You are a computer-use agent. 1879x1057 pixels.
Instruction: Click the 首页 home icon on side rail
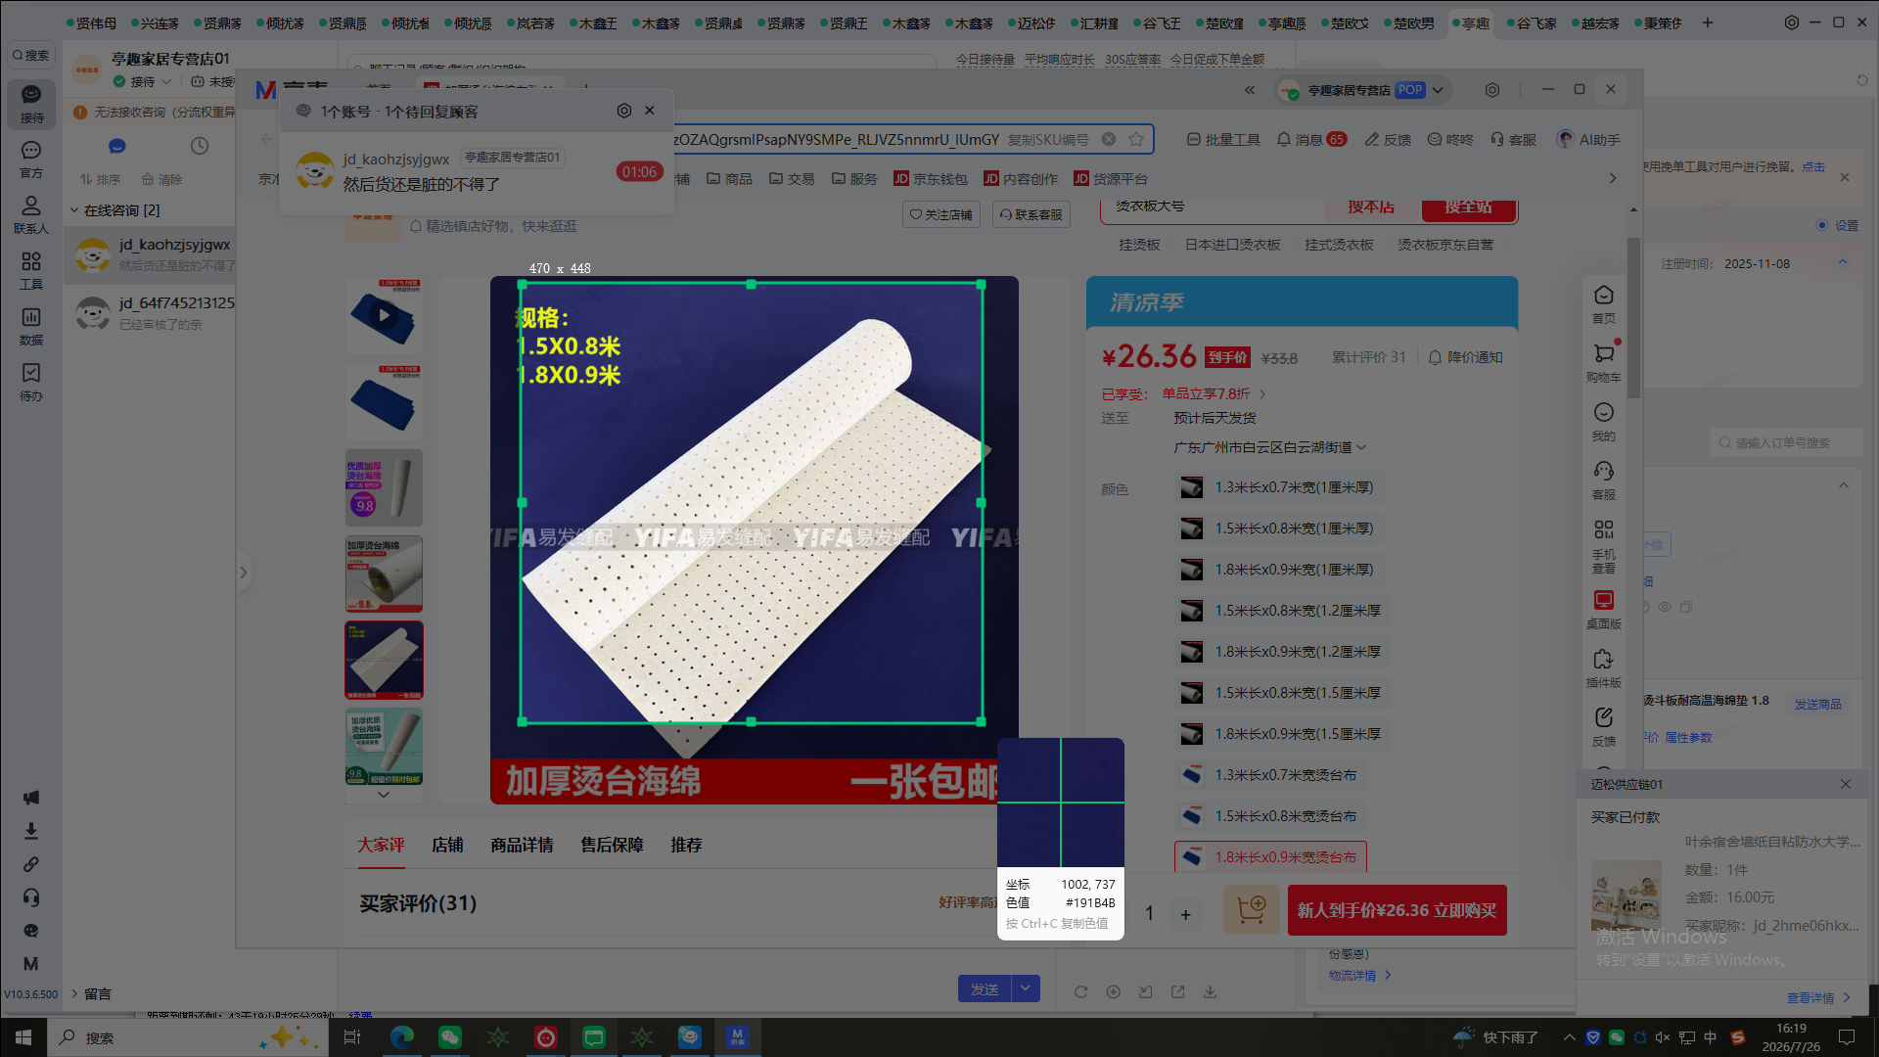click(x=1604, y=304)
